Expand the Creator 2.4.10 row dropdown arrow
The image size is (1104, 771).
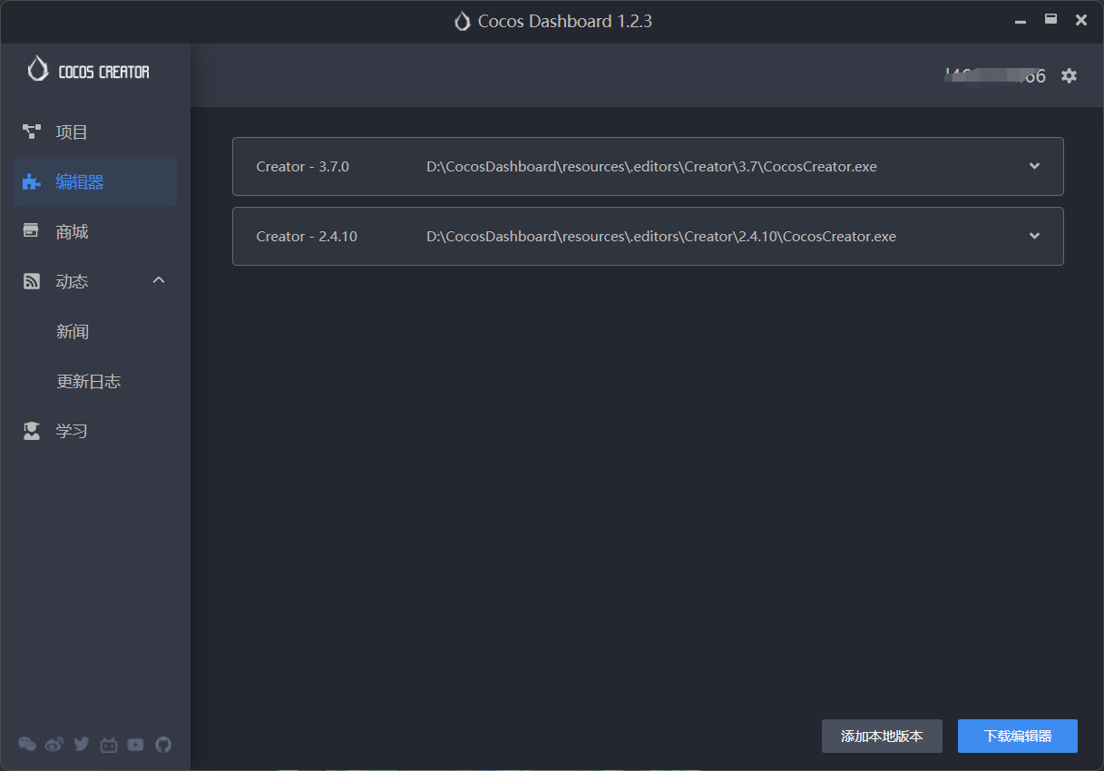pos(1034,236)
